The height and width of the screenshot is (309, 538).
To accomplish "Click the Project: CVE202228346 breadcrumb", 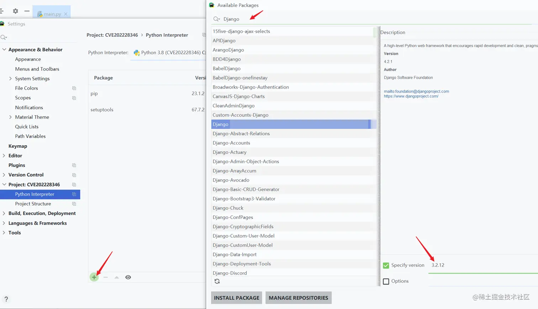I will point(112,35).
